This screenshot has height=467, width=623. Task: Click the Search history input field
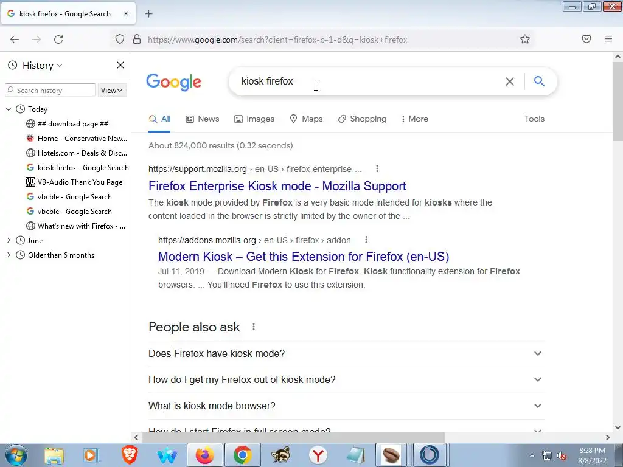50,90
